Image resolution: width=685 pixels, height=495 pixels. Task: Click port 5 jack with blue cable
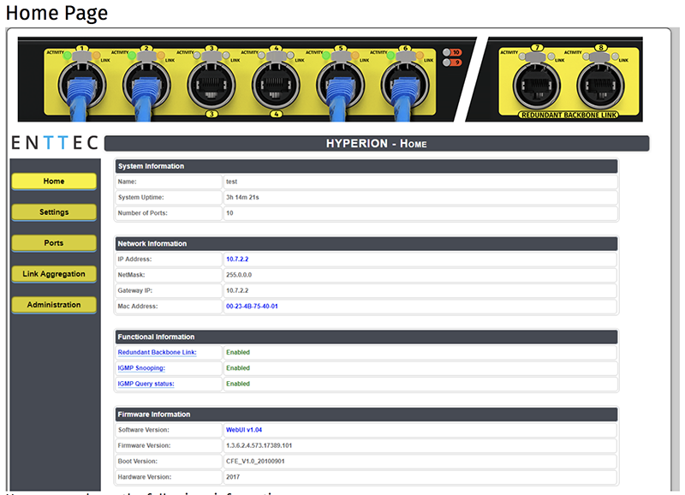pyautogui.click(x=340, y=86)
